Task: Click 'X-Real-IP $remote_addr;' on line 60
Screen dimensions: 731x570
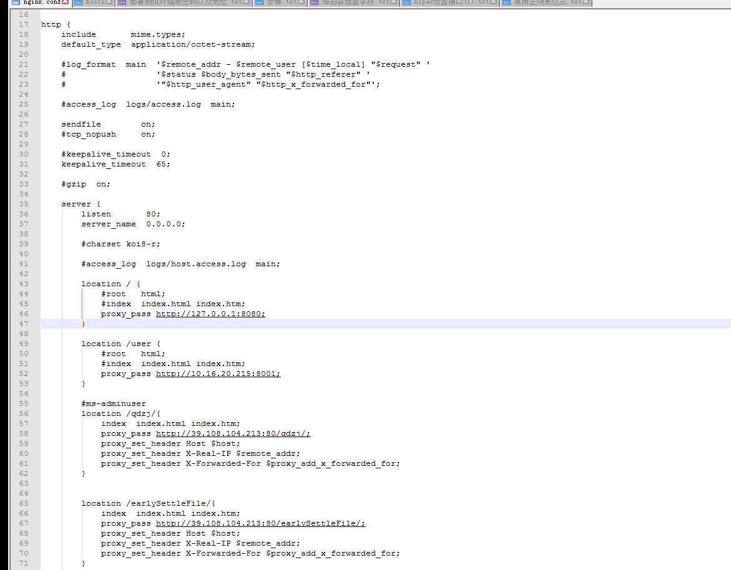Action: [243, 453]
